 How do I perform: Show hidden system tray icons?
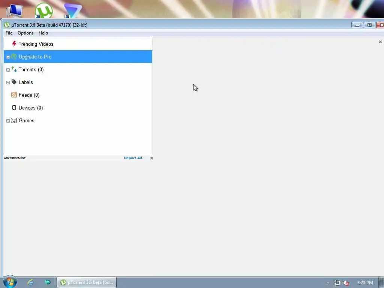coord(328,283)
